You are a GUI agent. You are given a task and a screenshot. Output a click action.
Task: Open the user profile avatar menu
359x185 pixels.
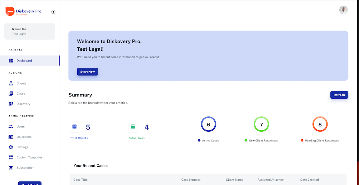[343, 10]
